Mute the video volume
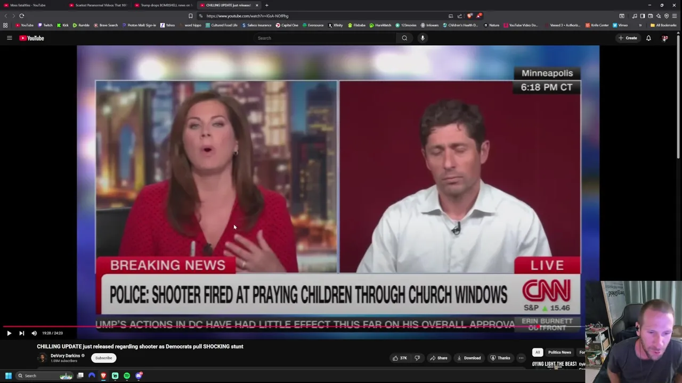The height and width of the screenshot is (383, 682). [34, 333]
